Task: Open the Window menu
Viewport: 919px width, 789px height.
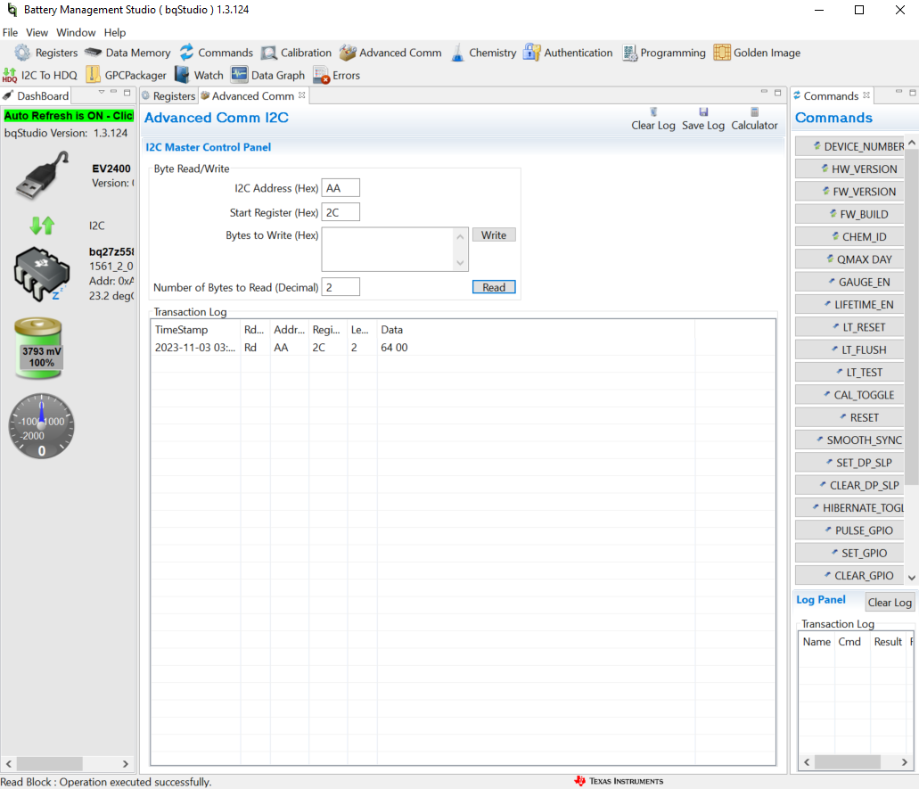Action: [76, 32]
